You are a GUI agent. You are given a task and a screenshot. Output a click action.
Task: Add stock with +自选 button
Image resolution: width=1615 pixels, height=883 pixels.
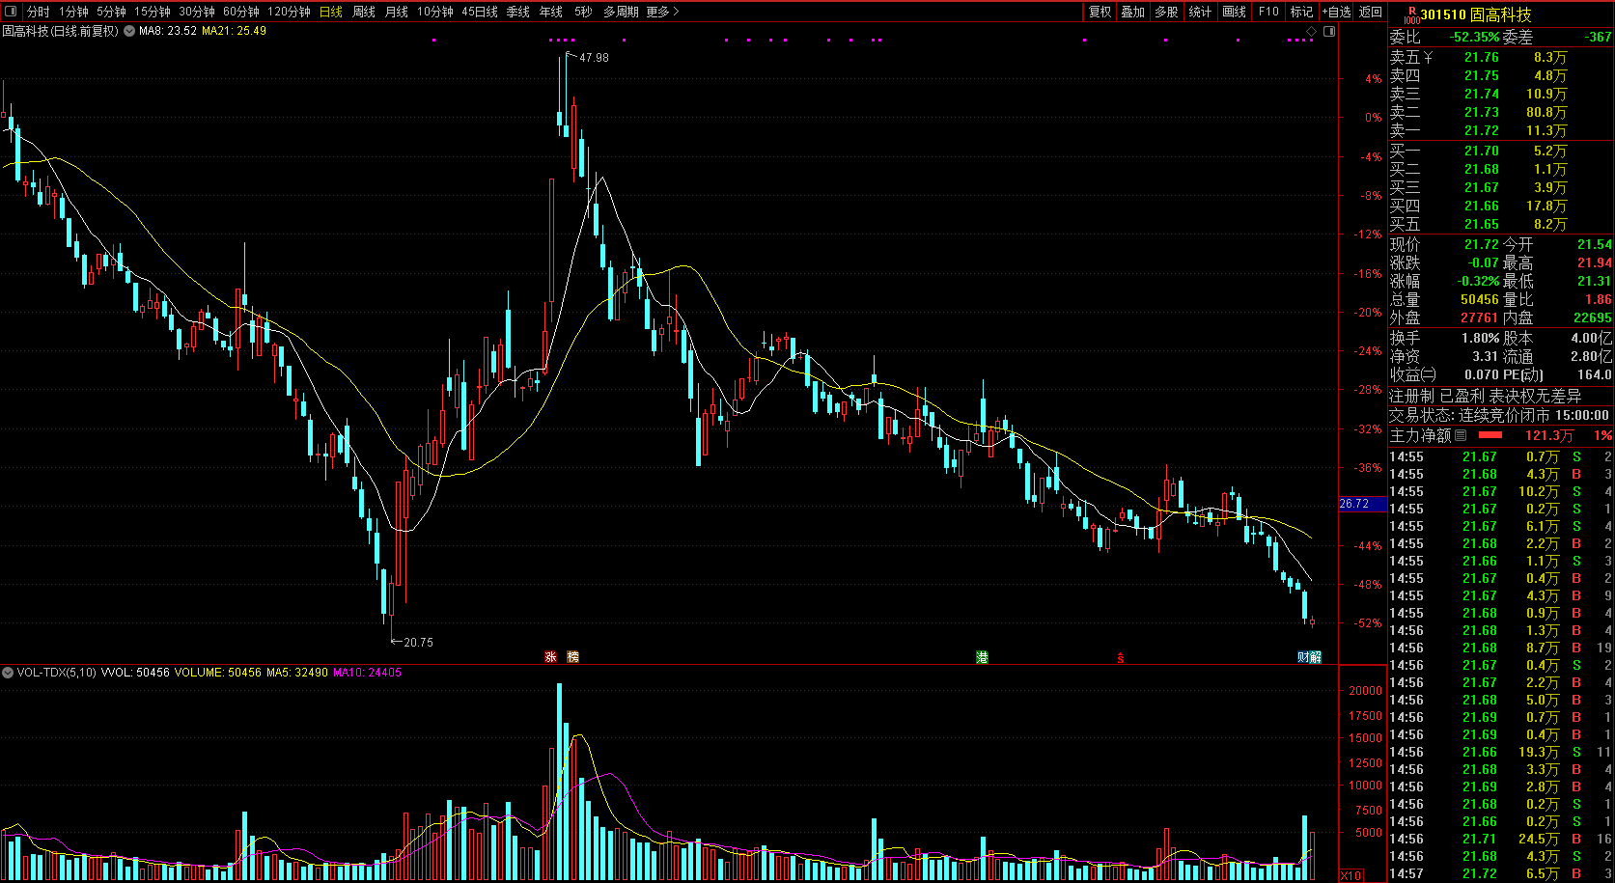pyautogui.click(x=1337, y=12)
